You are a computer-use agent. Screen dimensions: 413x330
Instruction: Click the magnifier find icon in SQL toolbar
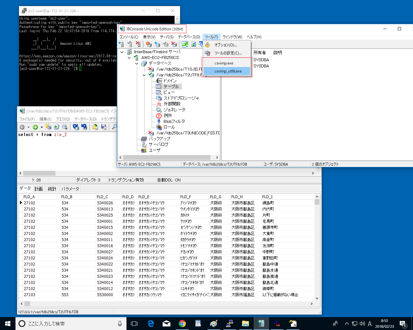tap(114, 127)
